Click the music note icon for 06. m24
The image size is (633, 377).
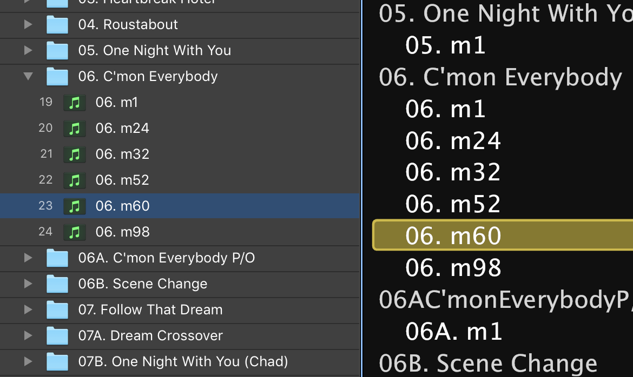click(x=75, y=128)
